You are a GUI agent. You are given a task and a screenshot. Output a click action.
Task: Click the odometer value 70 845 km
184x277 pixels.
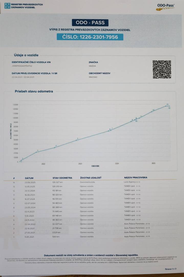[57, 211]
